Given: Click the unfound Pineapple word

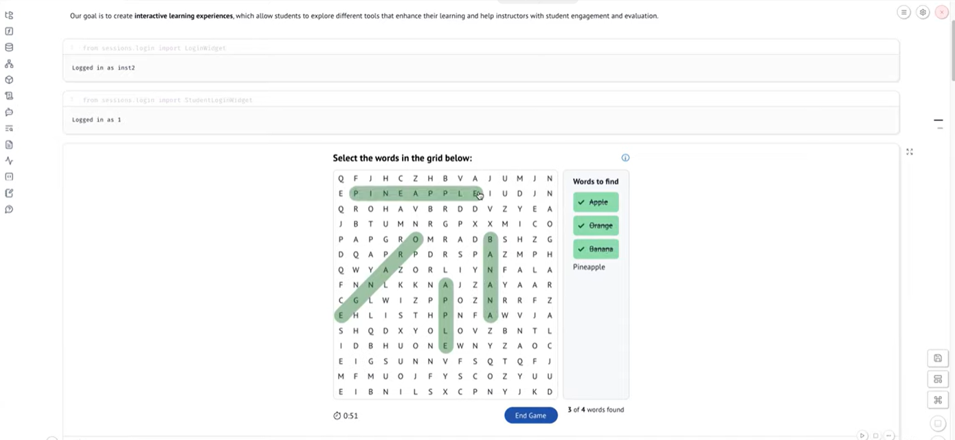Looking at the screenshot, I should point(589,267).
